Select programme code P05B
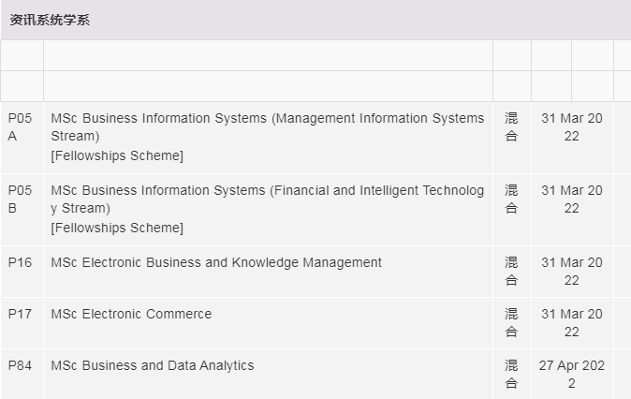631x399 pixels. coord(20,199)
